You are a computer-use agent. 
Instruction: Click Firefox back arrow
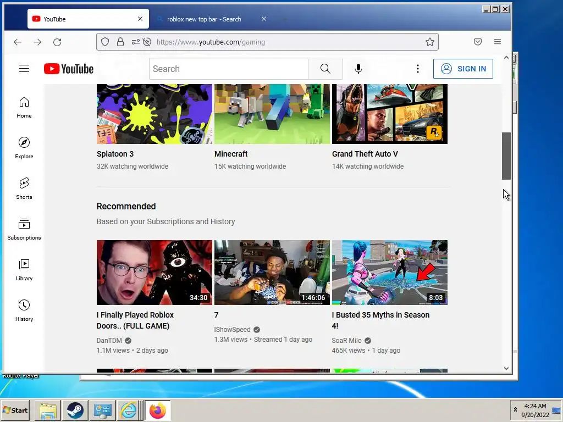point(18,42)
